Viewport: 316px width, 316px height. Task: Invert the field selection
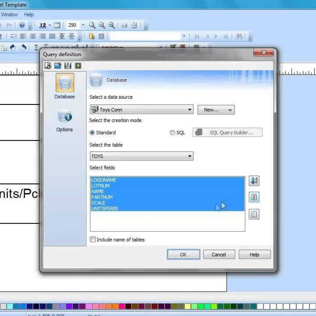pos(254,214)
